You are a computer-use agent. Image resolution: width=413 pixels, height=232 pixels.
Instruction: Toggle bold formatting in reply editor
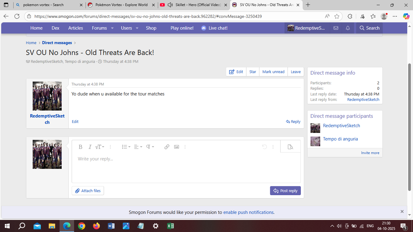pyautogui.click(x=80, y=147)
